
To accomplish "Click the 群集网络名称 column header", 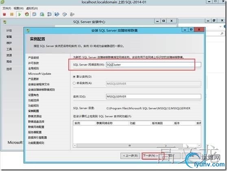I will 112,123.
